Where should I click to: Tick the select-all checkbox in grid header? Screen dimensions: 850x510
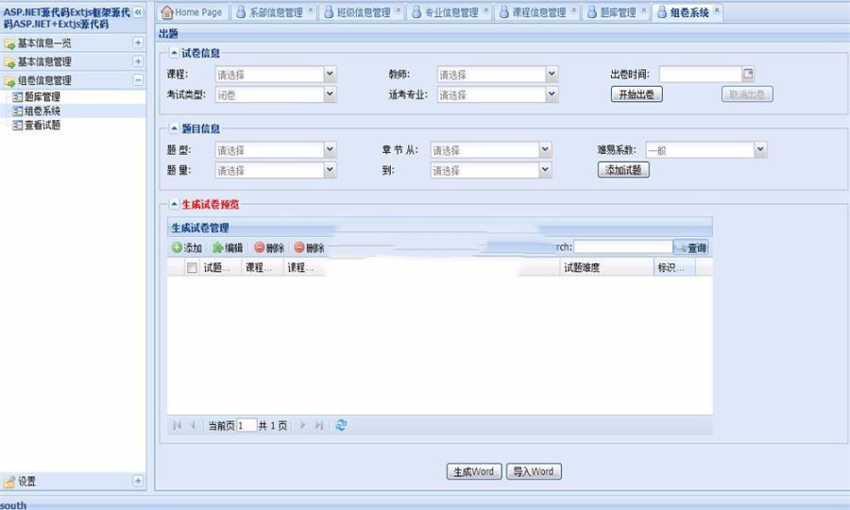point(192,268)
